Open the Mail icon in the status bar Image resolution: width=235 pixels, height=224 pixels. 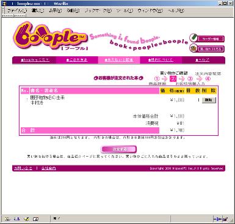[x=17, y=219]
